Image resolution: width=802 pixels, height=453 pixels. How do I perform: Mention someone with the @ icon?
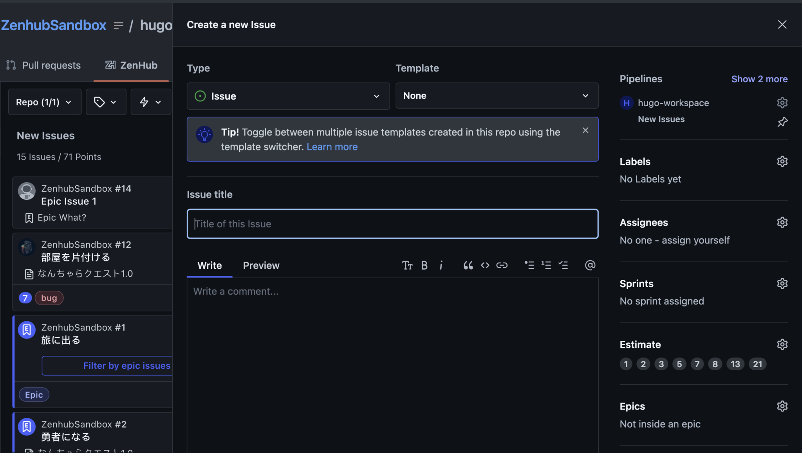(590, 265)
